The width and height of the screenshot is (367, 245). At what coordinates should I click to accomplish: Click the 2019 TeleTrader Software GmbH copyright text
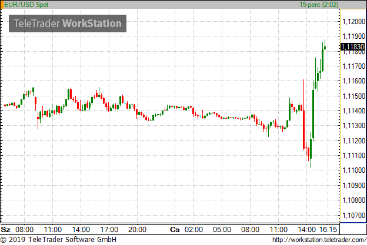pos(58,240)
